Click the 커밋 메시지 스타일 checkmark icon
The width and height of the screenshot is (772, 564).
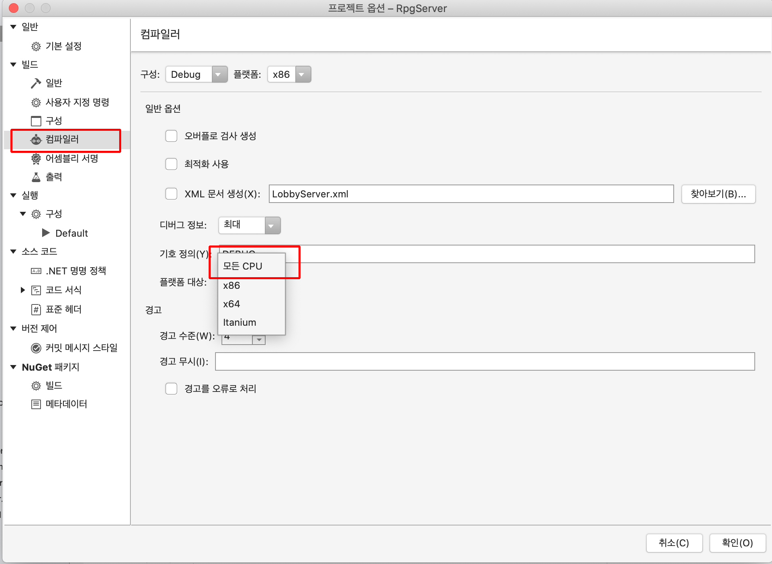coord(36,348)
